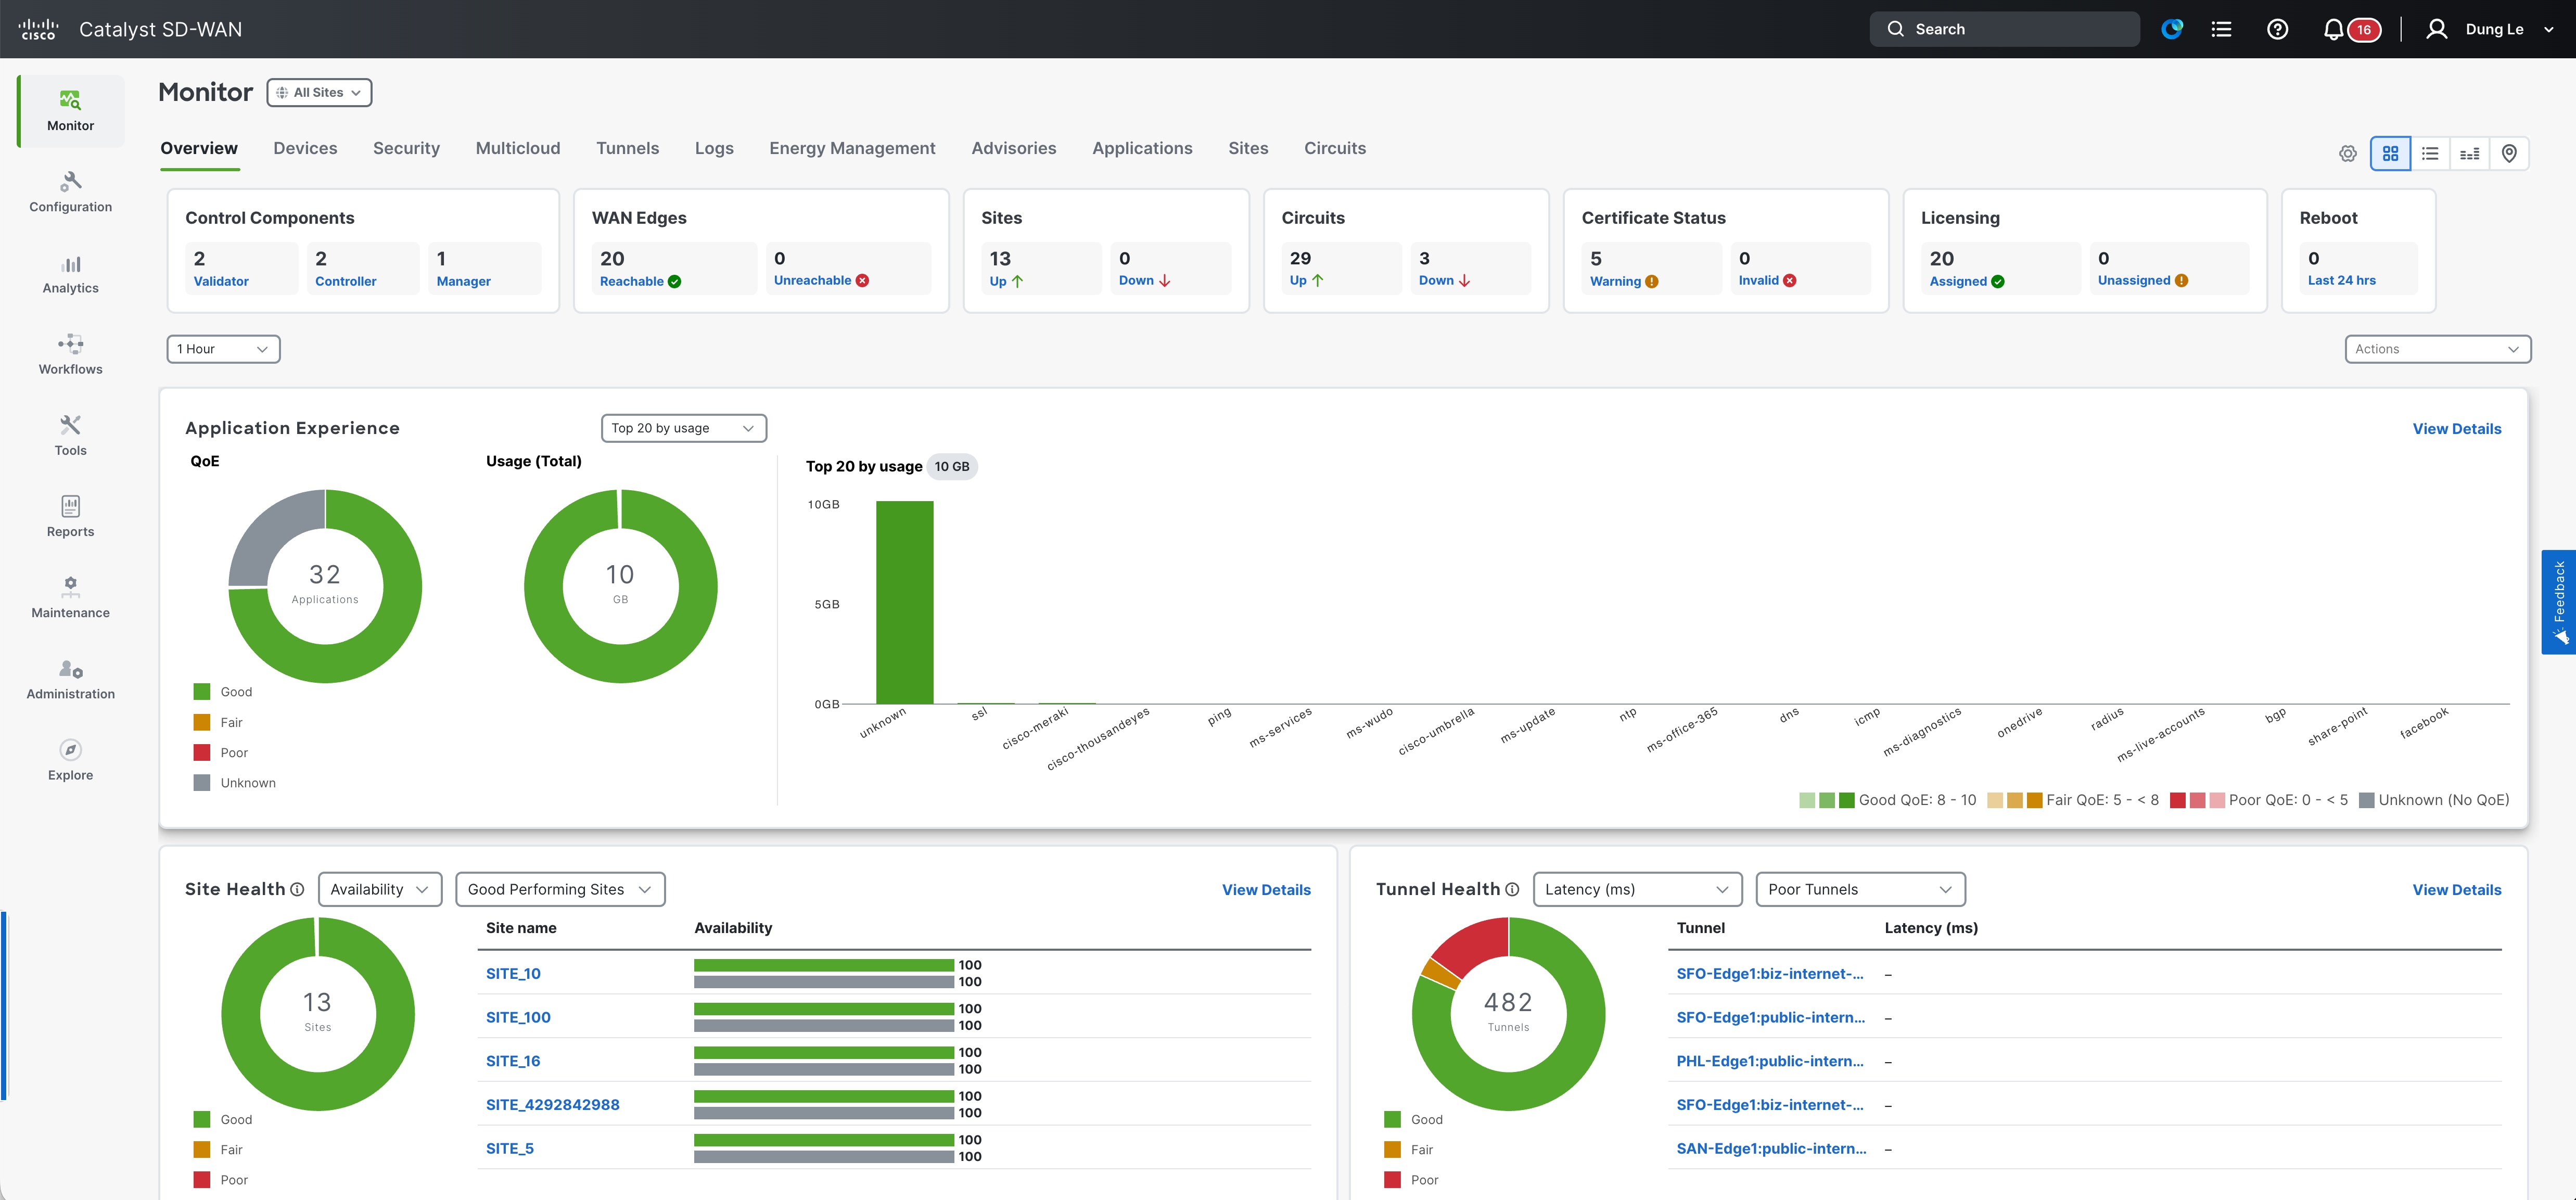Open the Latency (ms) dropdown
Viewport: 2576px width, 1200px height.
coord(1637,889)
